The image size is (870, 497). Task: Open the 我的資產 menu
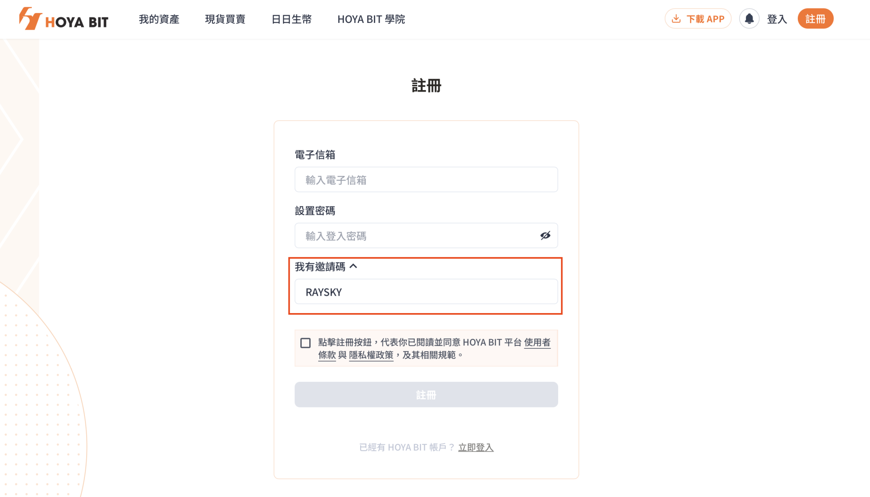coord(159,19)
